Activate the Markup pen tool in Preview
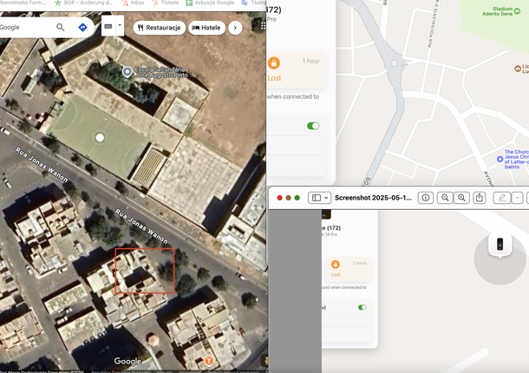 [501, 198]
